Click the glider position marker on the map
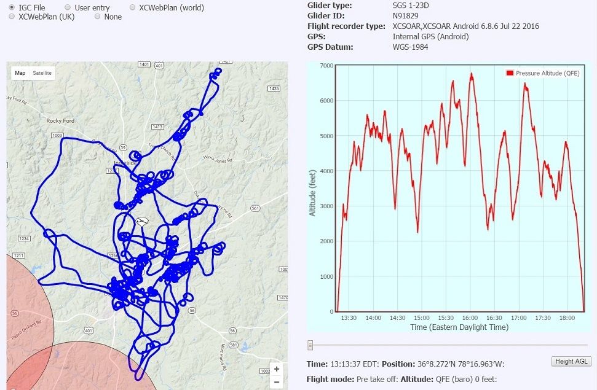 (142, 222)
